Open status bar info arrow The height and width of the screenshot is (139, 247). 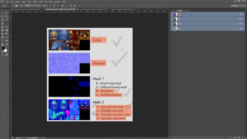(x=44, y=138)
